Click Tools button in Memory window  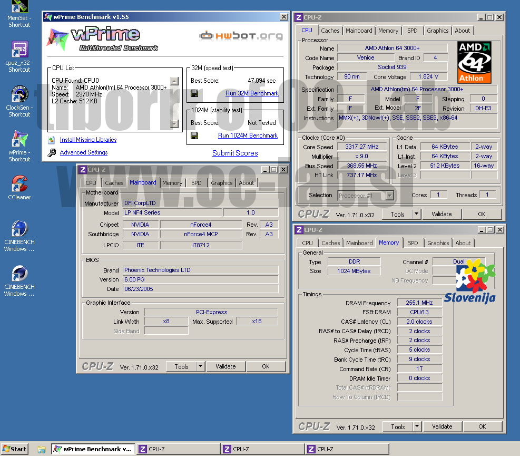(398, 427)
